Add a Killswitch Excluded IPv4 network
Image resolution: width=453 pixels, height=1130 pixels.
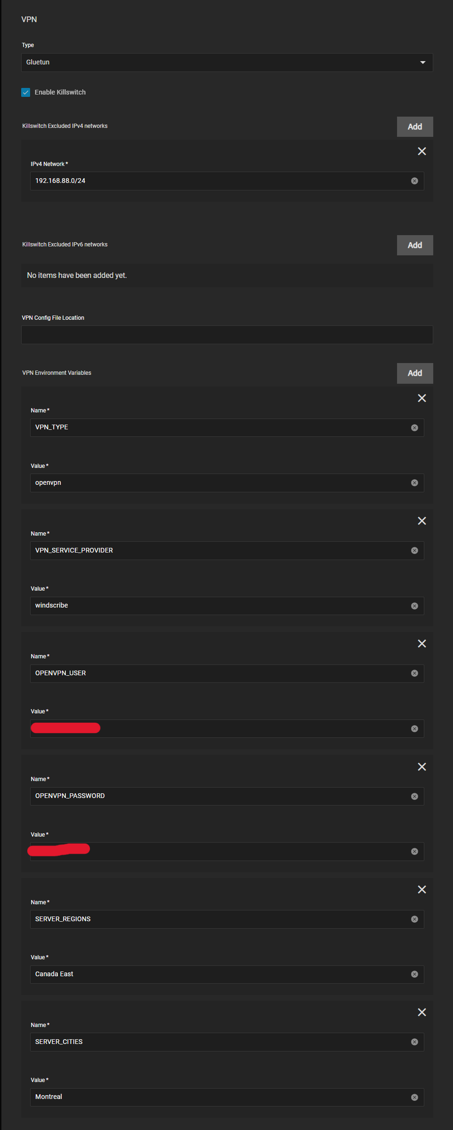(414, 126)
